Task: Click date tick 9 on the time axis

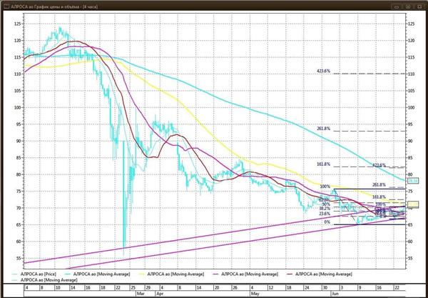Action: click(360, 287)
